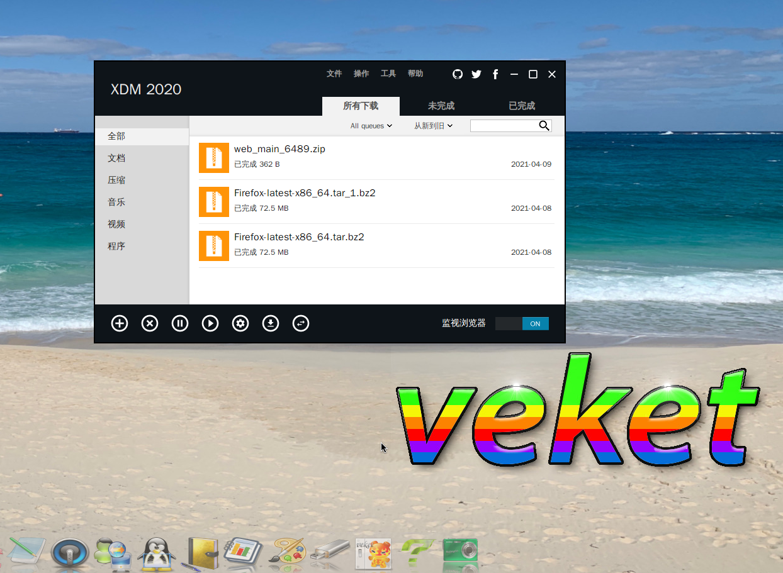
Task: Maximize the XDM window
Action: point(533,74)
